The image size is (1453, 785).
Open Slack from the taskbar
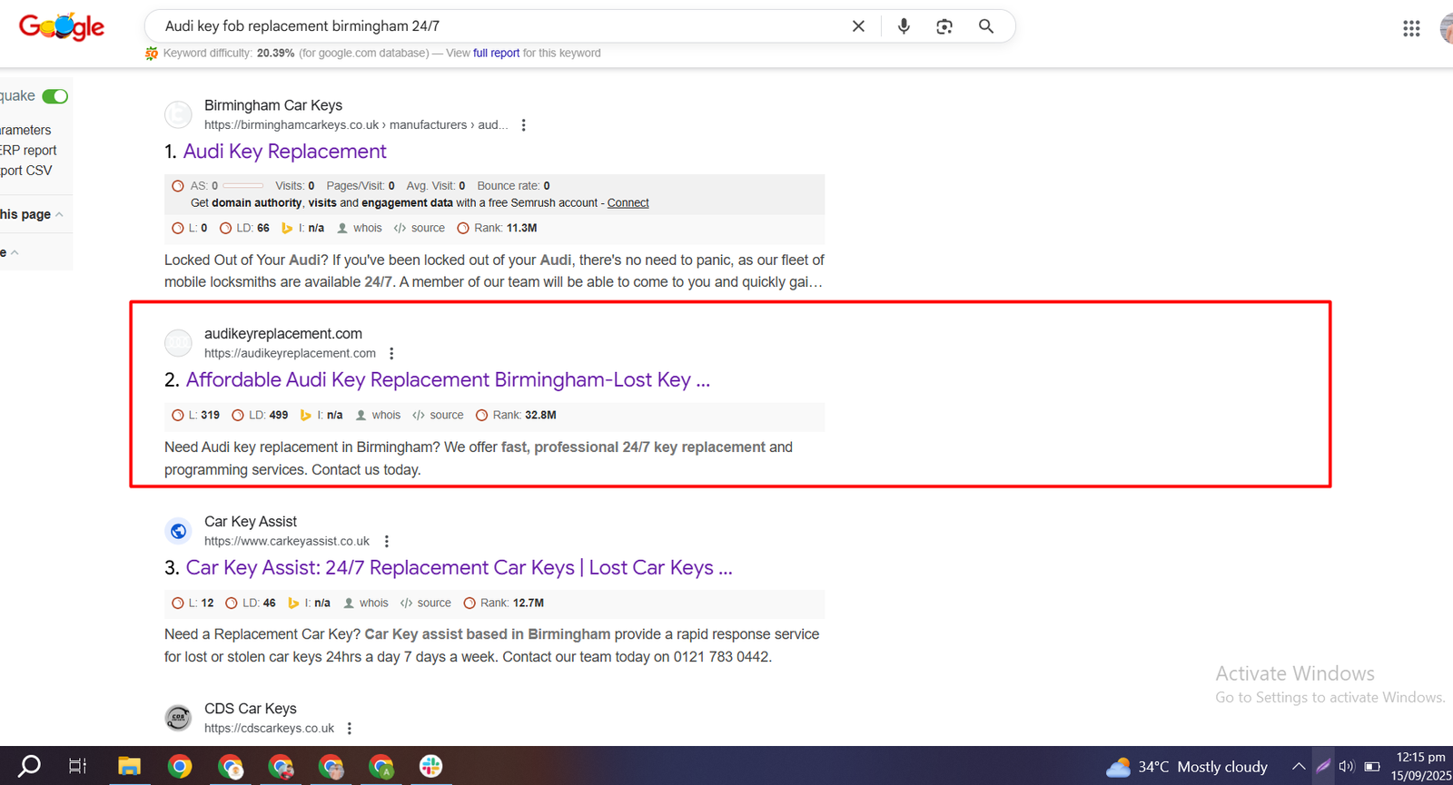(x=431, y=767)
